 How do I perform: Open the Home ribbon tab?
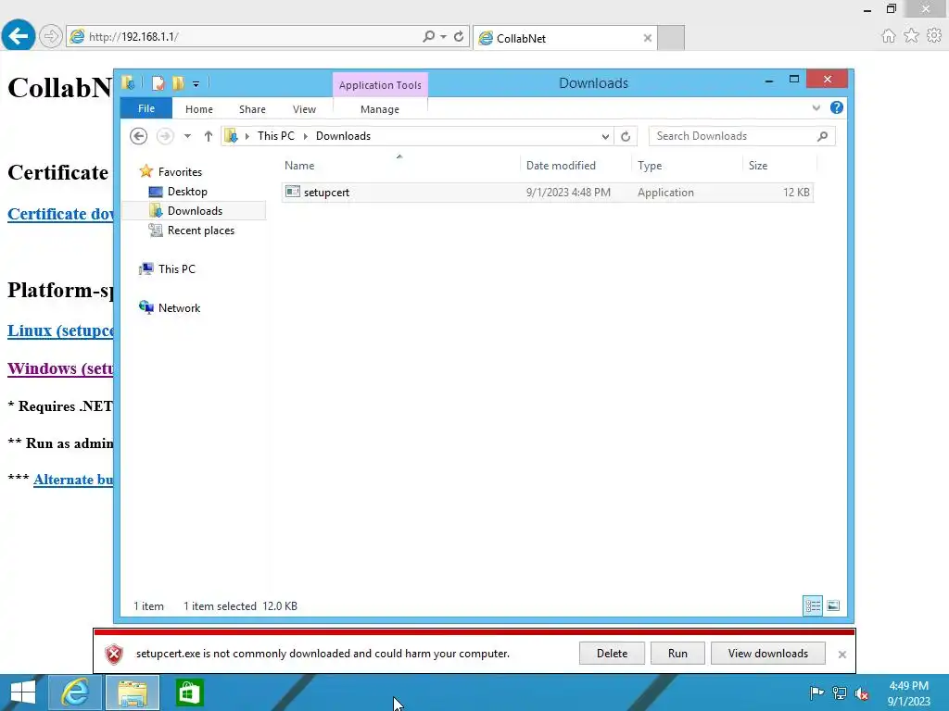(x=199, y=109)
